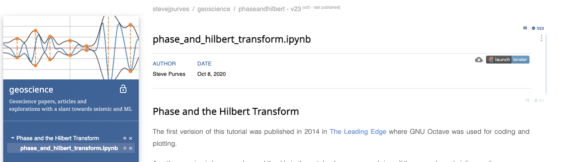
Task: Toggle status dot next to Phase and the Hilbert Transform
Action: [125, 138]
